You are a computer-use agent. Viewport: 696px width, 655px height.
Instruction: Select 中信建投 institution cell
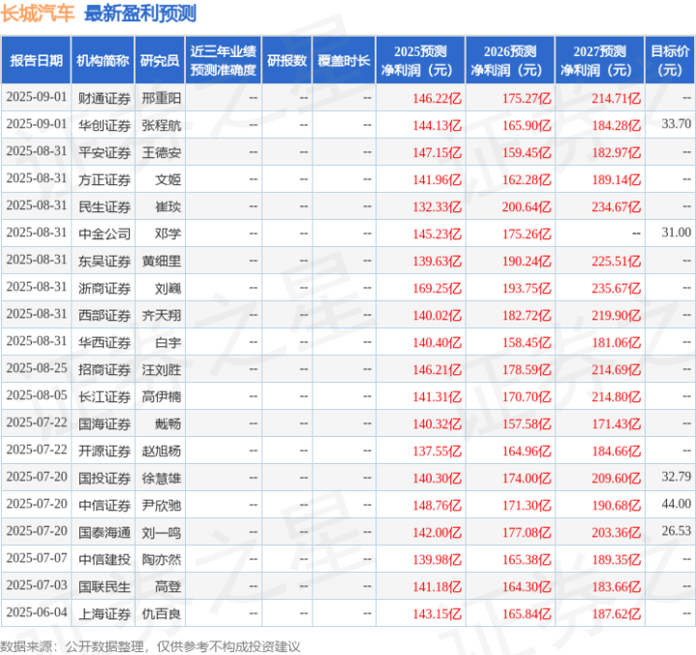point(105,559)
